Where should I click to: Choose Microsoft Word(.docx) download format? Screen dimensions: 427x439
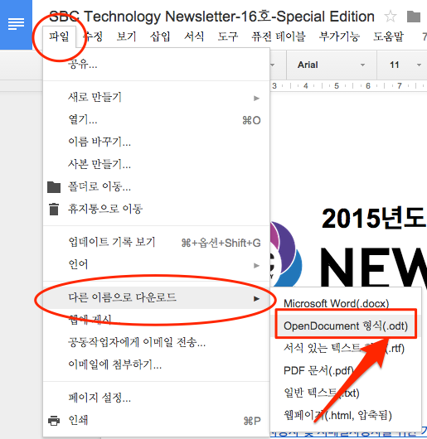tap(337, 303)
